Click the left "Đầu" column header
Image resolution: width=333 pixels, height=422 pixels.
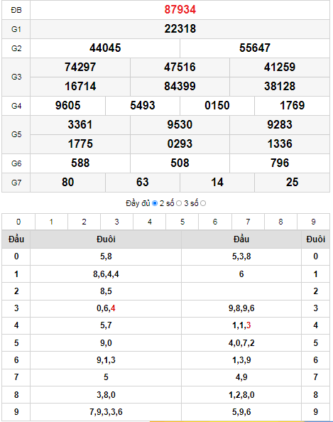tap(16, 239)
